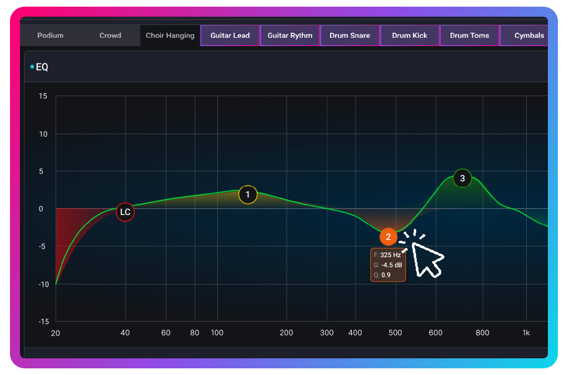Select the Choir Hanging tab

[x=169, y=35]
